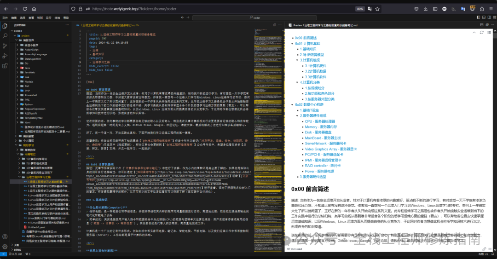Open preview outline list icon
The width and height of the screenshot is (497, 259).
[489, 32]
